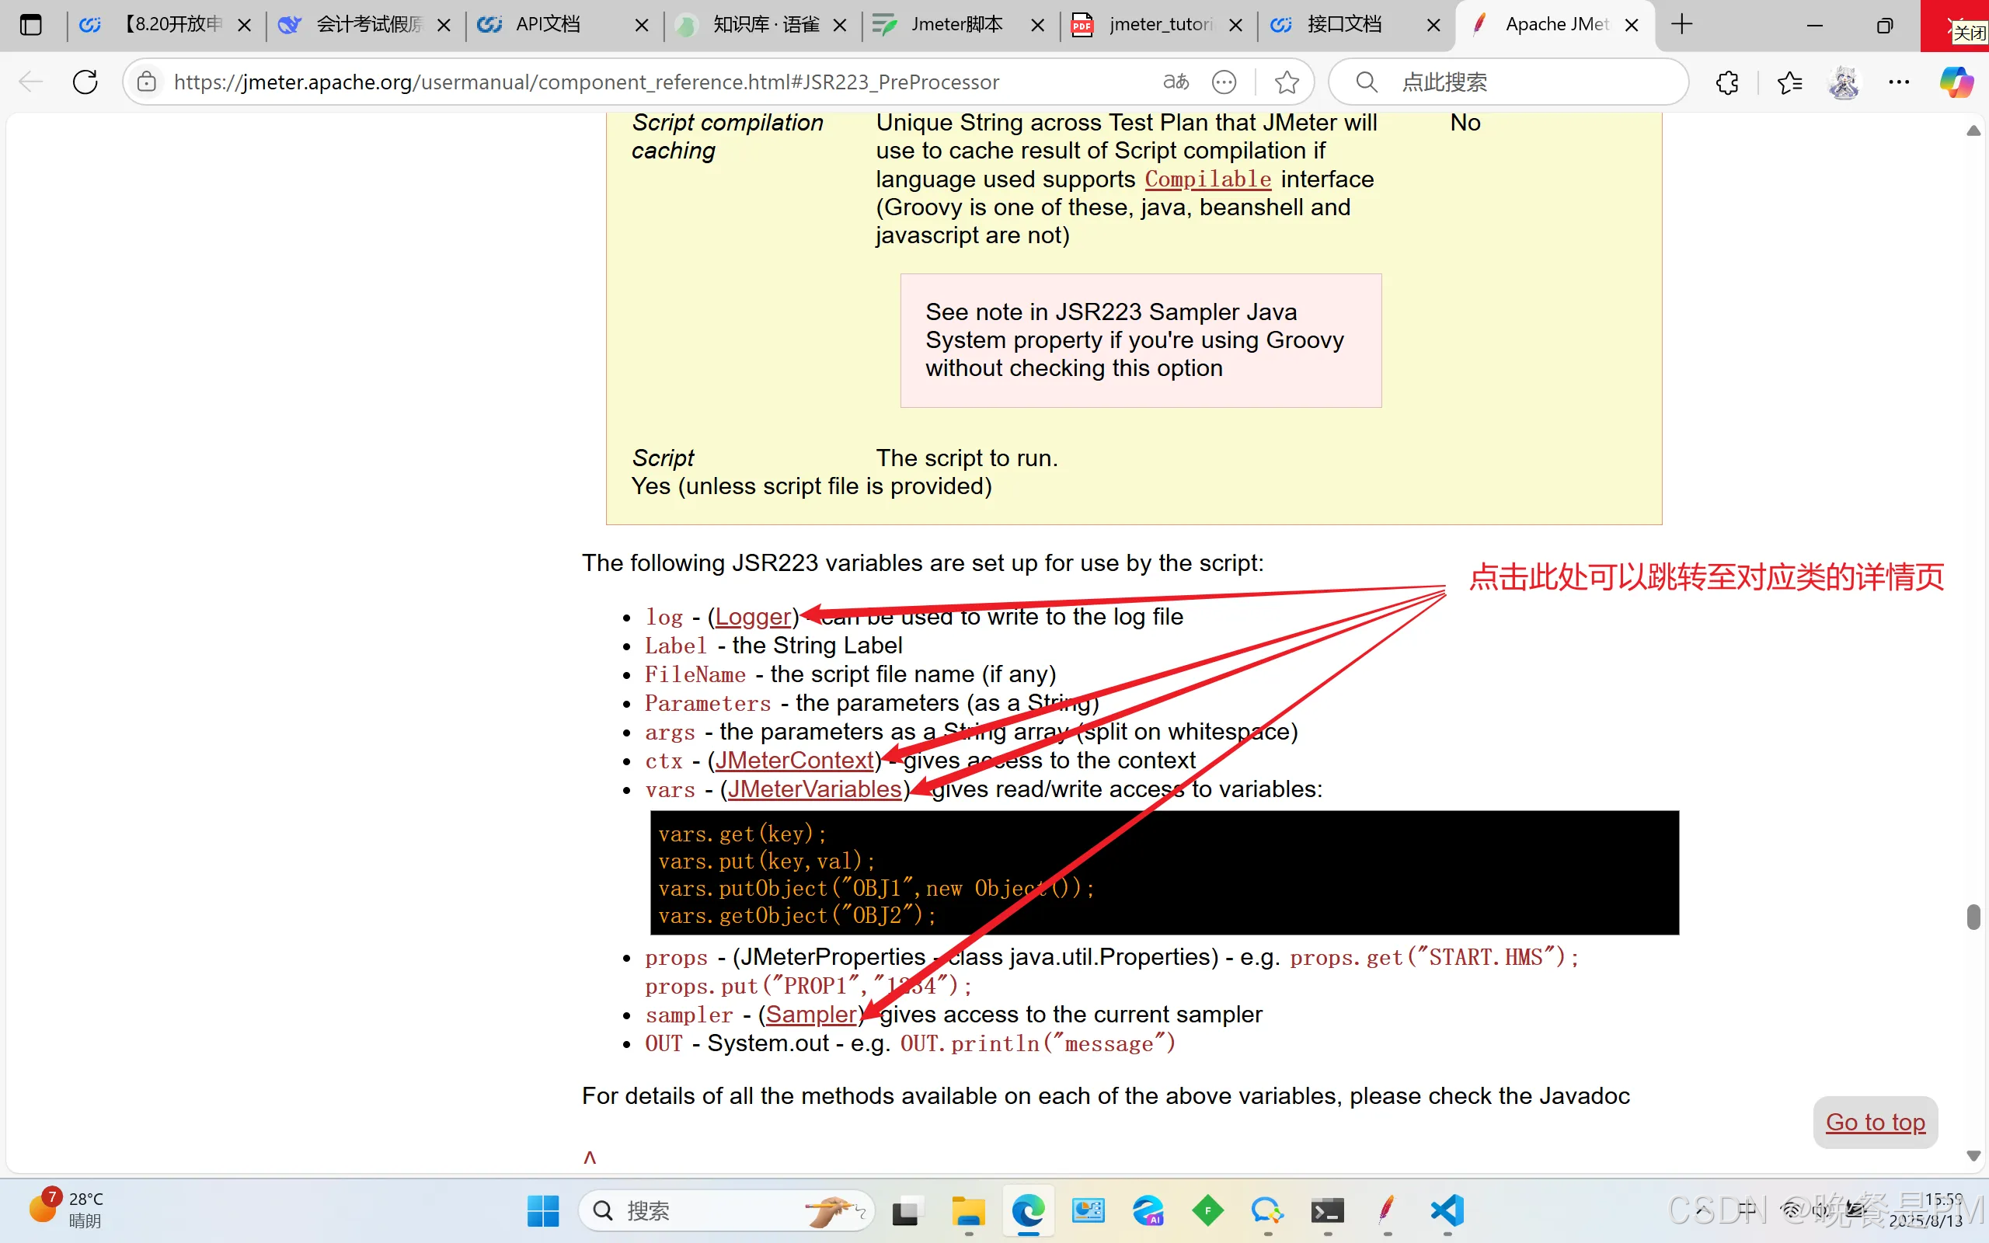Click the page scrollbar thumb
The height and width of the screenshot is (1243, 1989).
(x=1973, y=917)
